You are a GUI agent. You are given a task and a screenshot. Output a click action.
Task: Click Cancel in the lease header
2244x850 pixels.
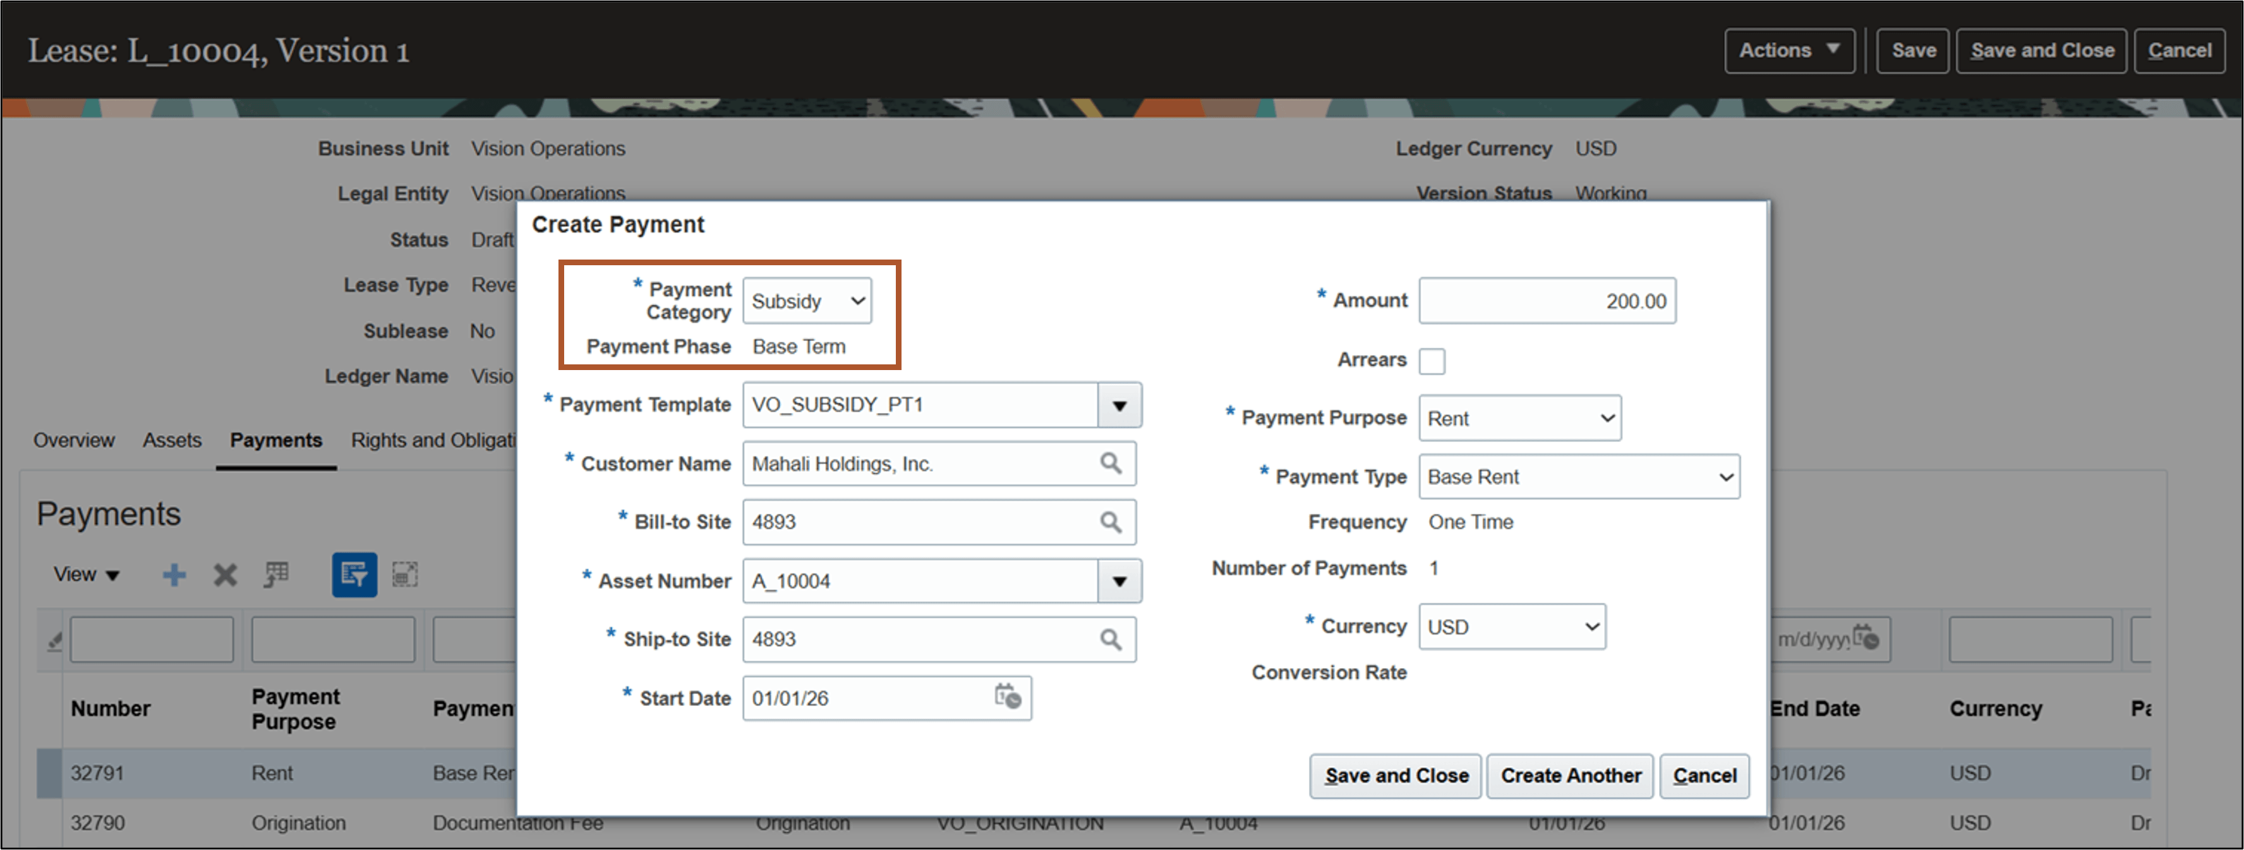pos(2180,51)
